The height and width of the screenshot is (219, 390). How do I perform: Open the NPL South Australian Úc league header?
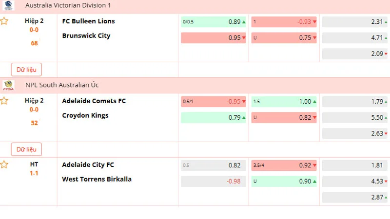62,85
